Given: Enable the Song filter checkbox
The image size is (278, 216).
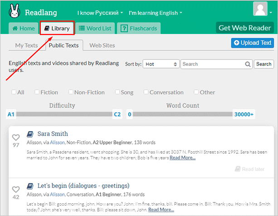Looking at the screenshot, I should tap(117, 92).
